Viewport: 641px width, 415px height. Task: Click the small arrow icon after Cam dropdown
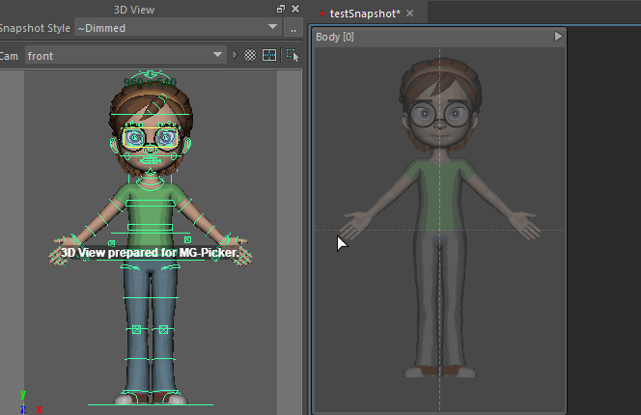pyautogui.click(x=236, y=56)
